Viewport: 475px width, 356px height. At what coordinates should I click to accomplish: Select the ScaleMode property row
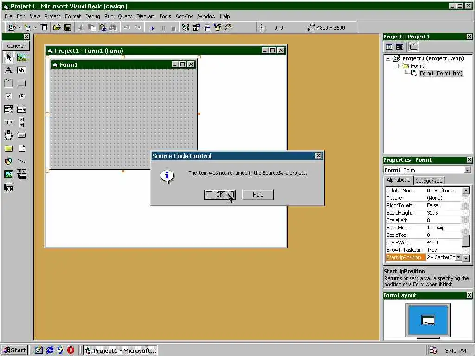[x=424, y=228]
